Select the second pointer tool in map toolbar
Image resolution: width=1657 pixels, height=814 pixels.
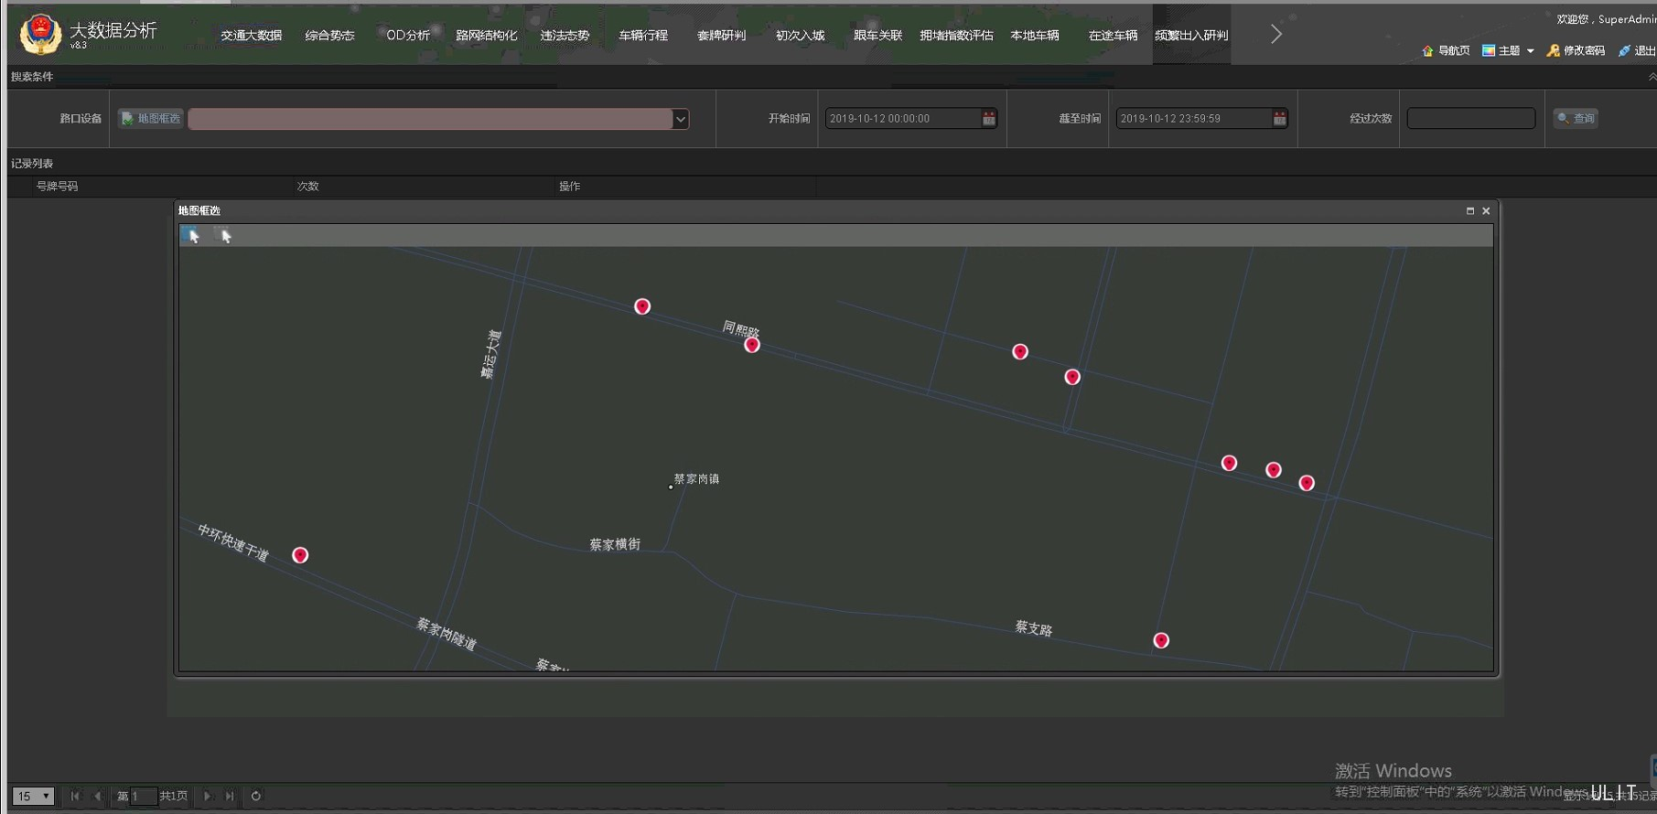(225, 236)
